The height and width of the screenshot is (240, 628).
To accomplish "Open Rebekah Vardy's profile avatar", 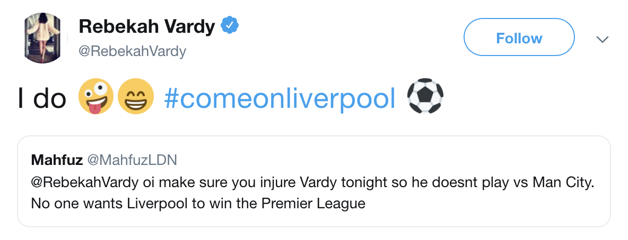I will tap(43, 38).
